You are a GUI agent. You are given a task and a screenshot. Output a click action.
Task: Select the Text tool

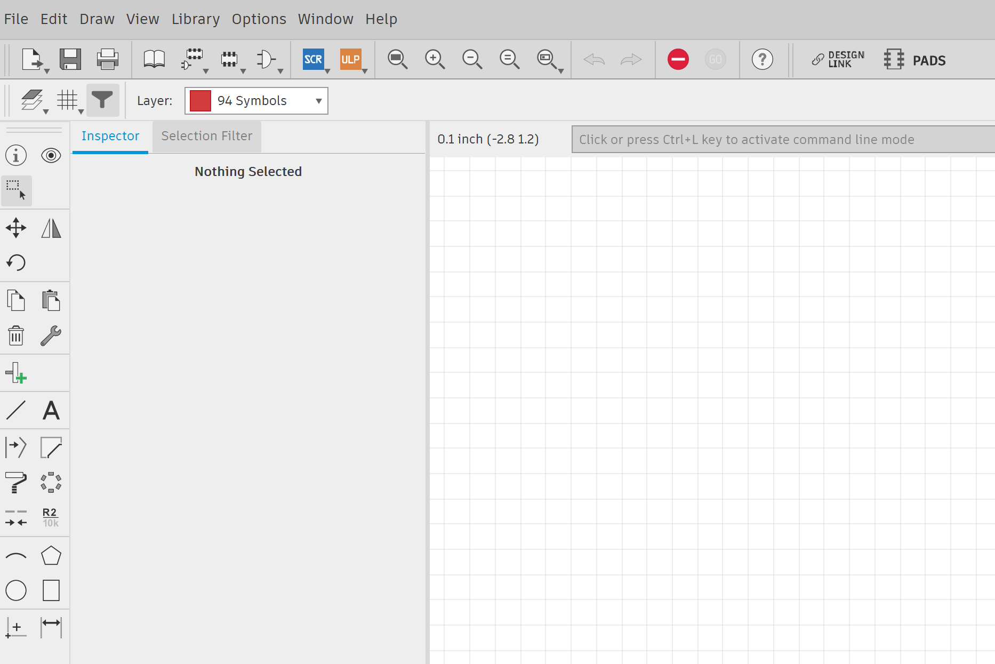coord(51,410)
